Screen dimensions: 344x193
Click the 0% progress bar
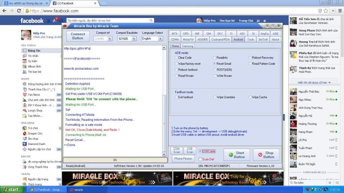tap(115, 160)
